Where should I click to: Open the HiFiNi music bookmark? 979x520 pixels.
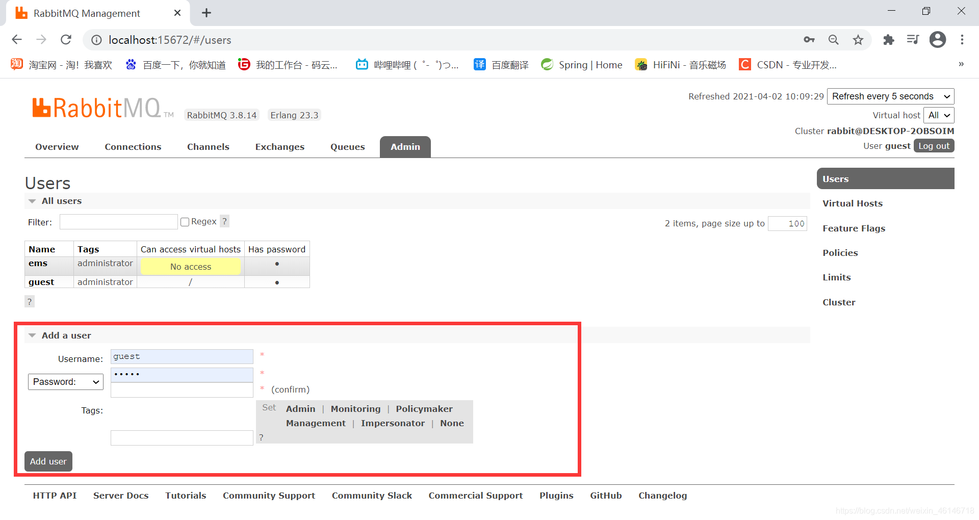(x=681, y=65)
